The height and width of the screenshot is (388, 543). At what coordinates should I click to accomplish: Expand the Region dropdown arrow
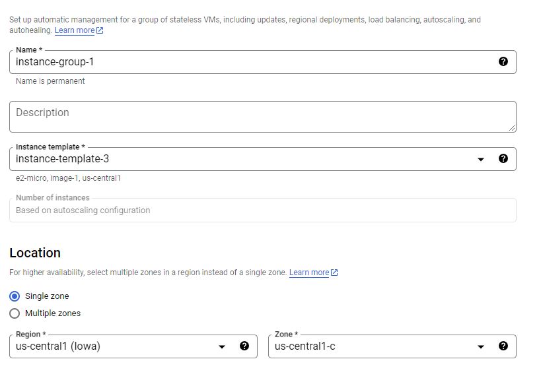[x=222, y=346]
